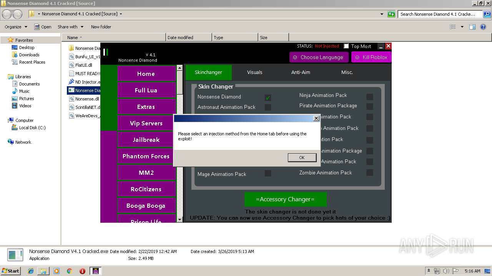Select the RoCitizens game menu
This screenshot has height=276, width=492.
point(146,189)
